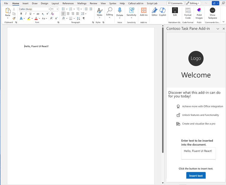Click the Insert text button
The height and width of the screenshot is (185, 226).
196,176
